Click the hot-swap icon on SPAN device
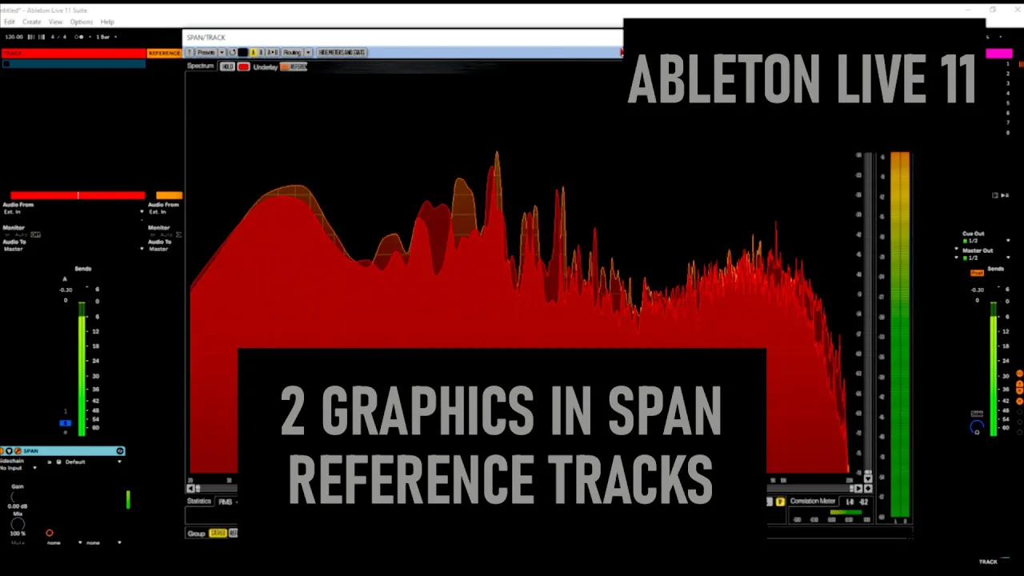This screenshot has width=1024, height=576. pos(120,451)
